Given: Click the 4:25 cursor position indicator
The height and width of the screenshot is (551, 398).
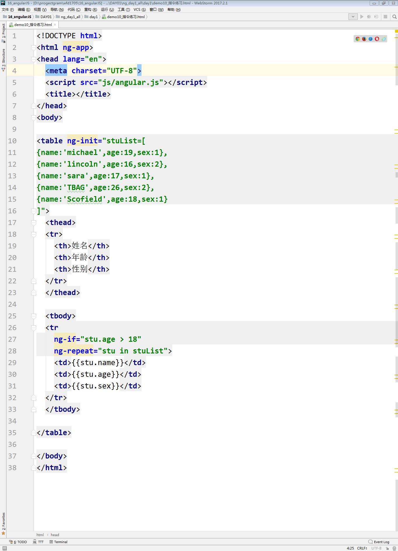Looking at the screenshot, I should [x=350, y=548].
